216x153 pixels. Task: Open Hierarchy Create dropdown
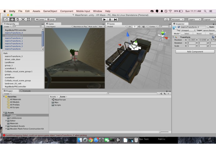pos(7,27)
